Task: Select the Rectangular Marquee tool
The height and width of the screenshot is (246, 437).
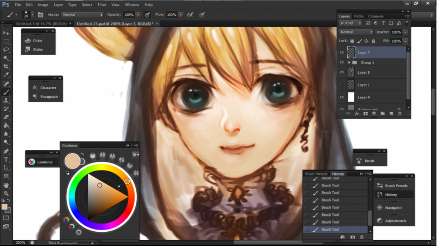Action: click(x=6, y=42)
